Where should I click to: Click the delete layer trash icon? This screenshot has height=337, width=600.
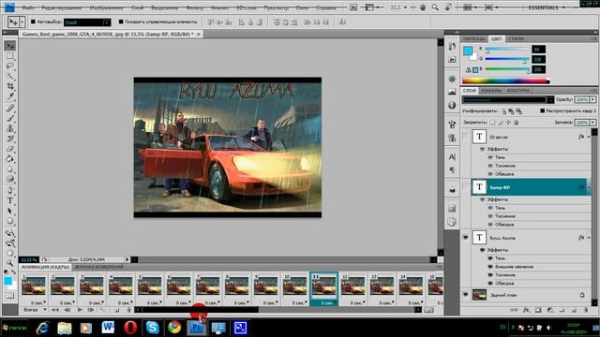tap(586, 310)
